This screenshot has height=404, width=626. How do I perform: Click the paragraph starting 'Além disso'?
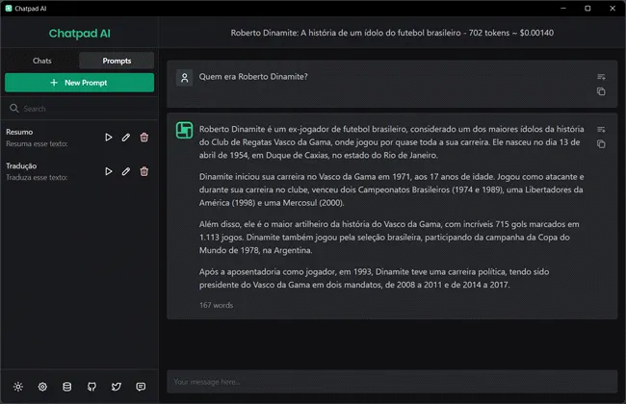click(x=389, y=237)
